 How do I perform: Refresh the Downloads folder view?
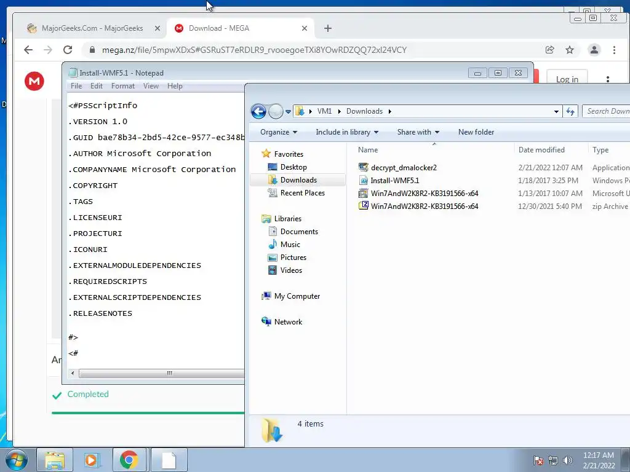coord(570,112)
